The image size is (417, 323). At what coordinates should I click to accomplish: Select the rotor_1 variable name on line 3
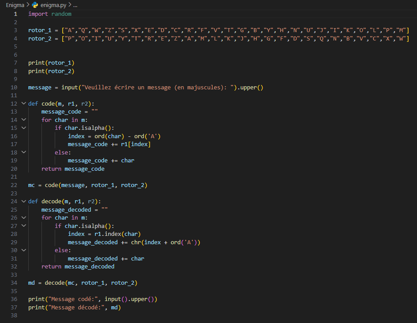tap(39, 30)
